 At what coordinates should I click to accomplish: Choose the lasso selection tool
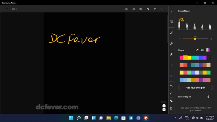pyautogui.click(x=171, y=65)
